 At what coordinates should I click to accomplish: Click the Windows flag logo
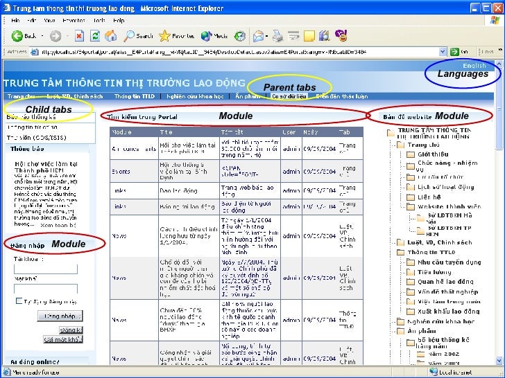tap(495, 20)
